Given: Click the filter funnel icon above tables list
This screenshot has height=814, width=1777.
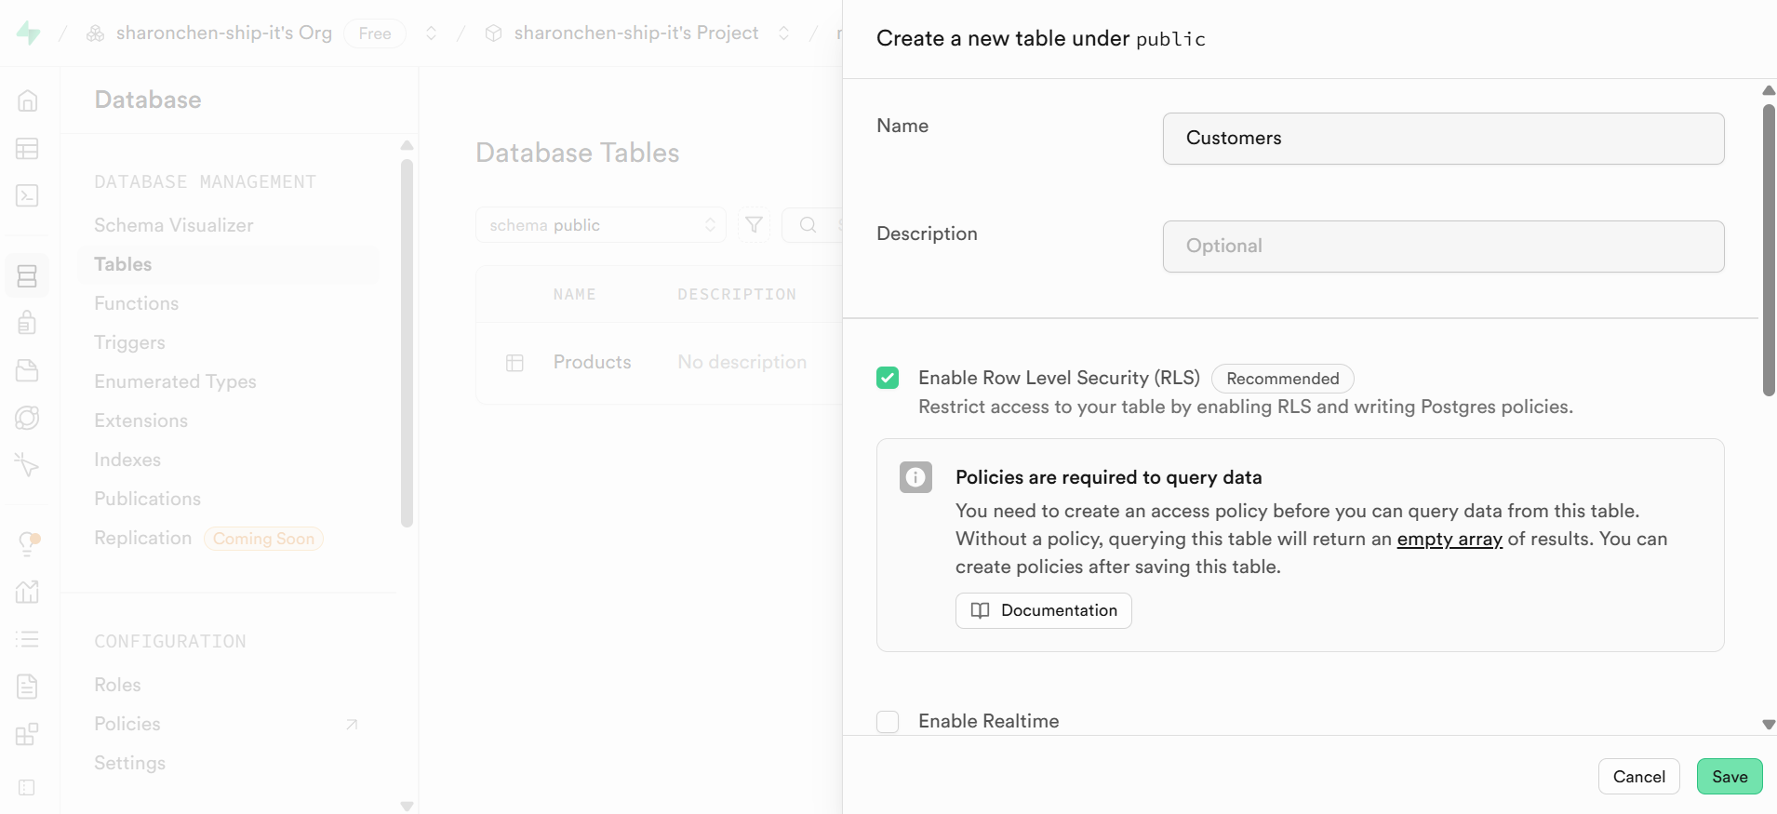Looking at the screenshot, I should point(754,225).
